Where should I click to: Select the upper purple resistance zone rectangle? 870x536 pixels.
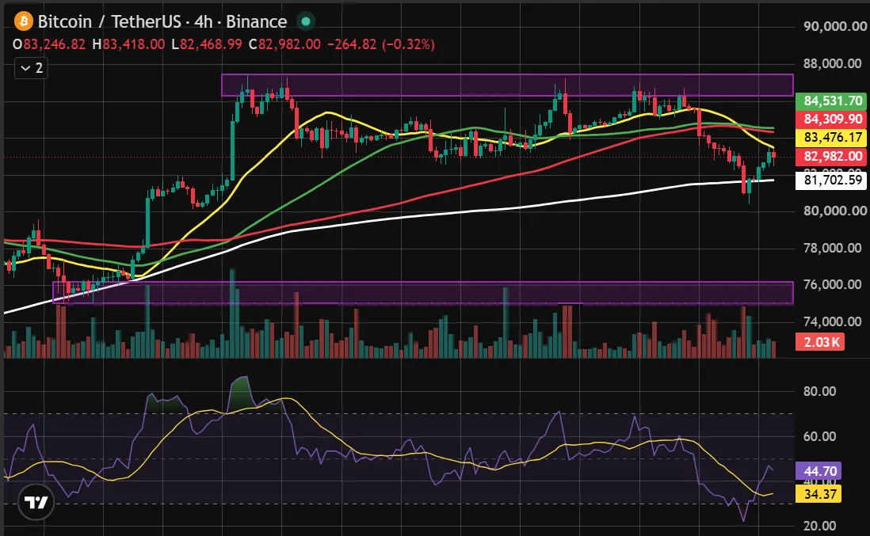507,85
